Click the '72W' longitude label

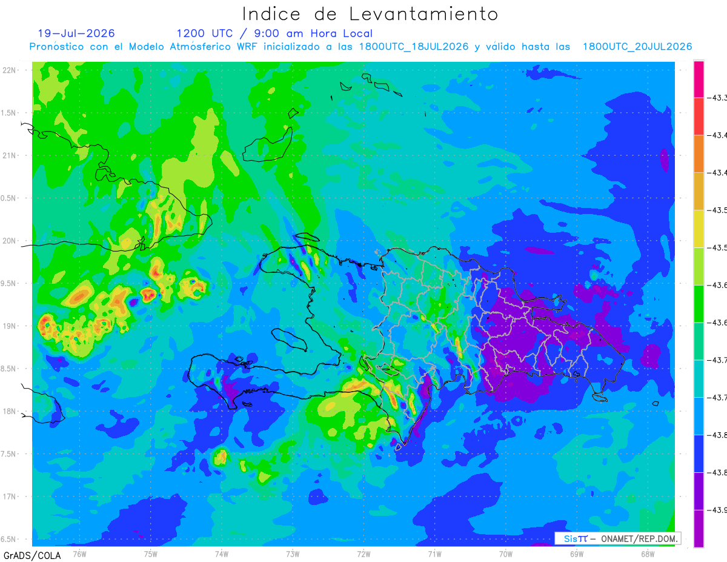click(x=363, y=553)
